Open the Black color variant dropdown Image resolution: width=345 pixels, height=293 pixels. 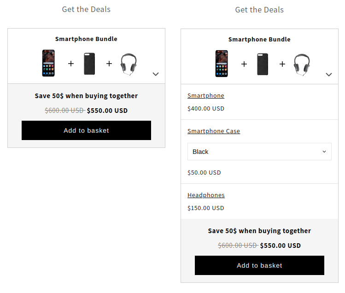point(259,152)
